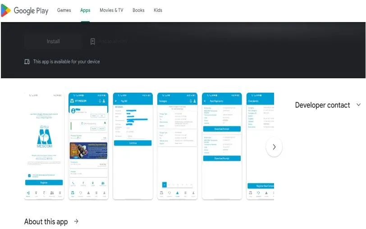Screen dimensions: 366x229
Task: Open the My MESCOM home screenshot
Action: click(x=88, y=146)
